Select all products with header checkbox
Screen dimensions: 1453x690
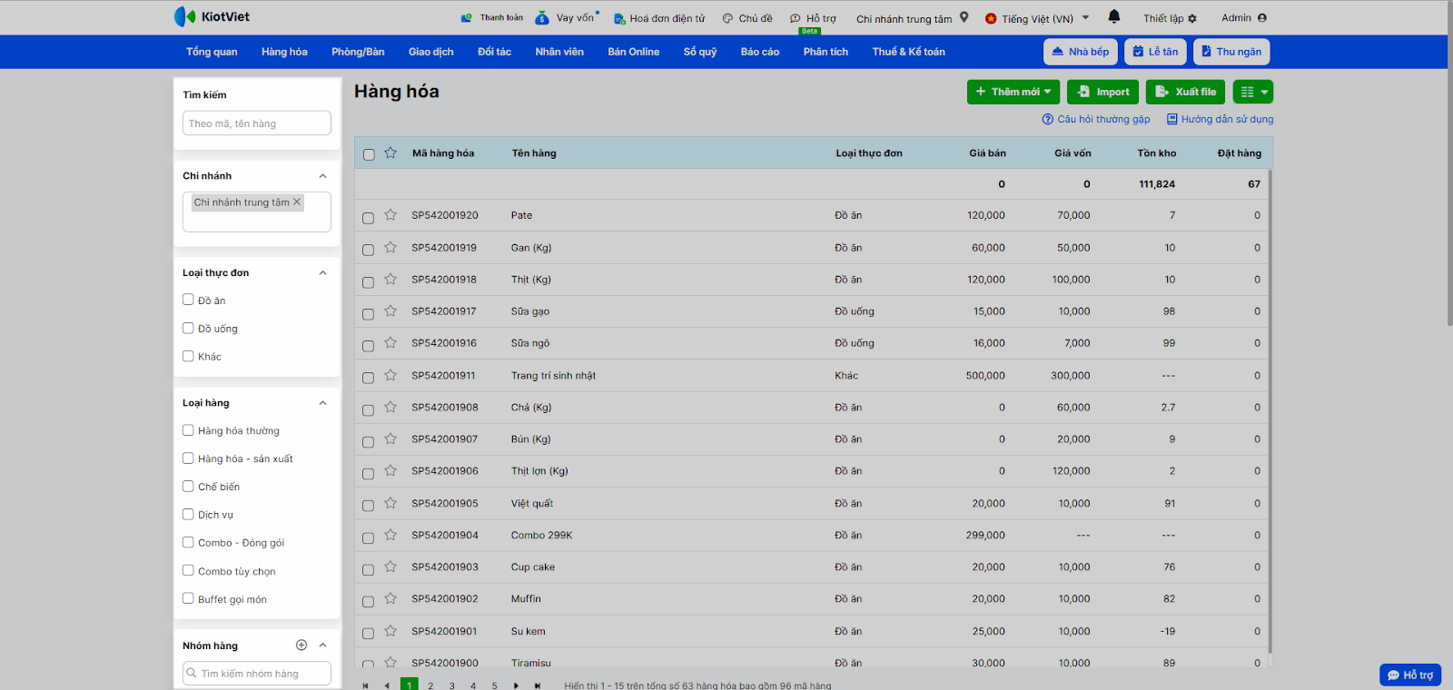[369, 154]
